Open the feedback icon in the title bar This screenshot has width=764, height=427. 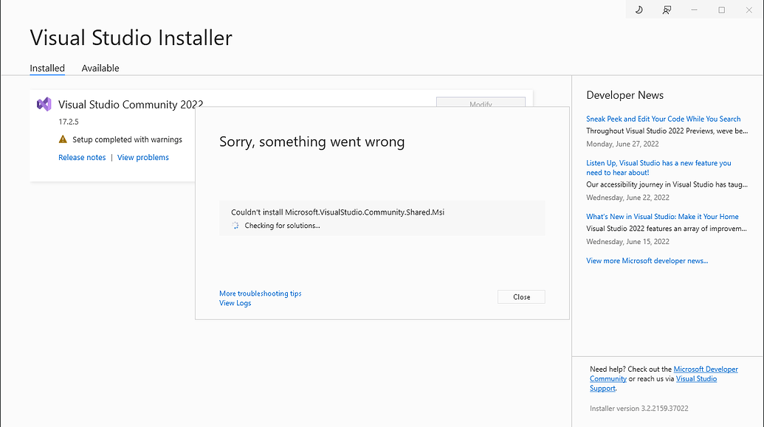coord(666,10)
